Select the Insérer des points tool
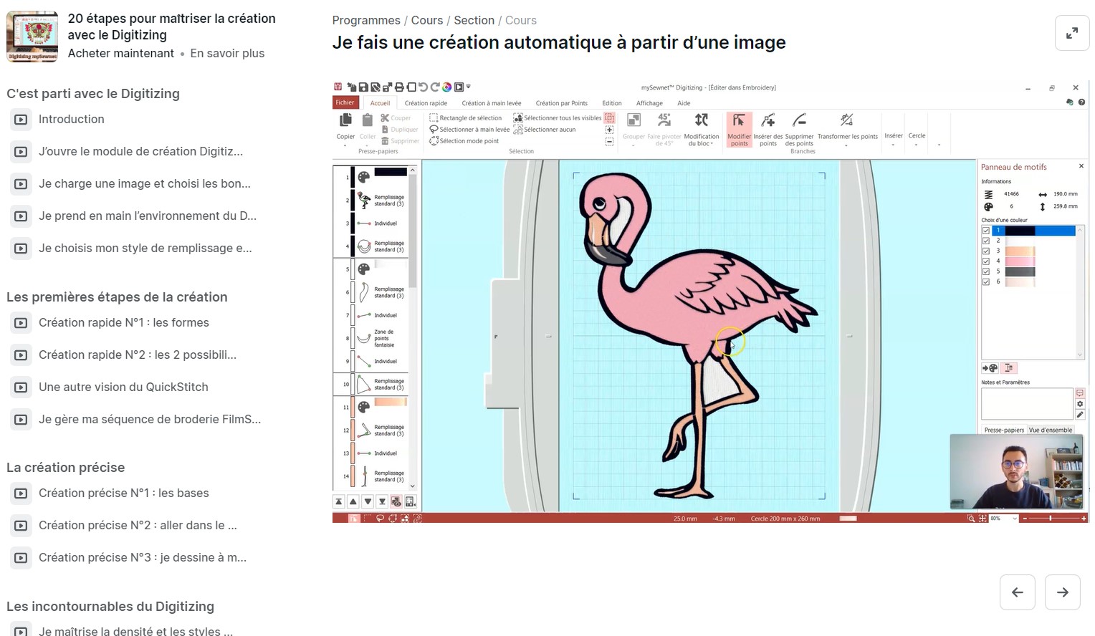This screenshot has width=1095, height=636. [x=768, y=121]
